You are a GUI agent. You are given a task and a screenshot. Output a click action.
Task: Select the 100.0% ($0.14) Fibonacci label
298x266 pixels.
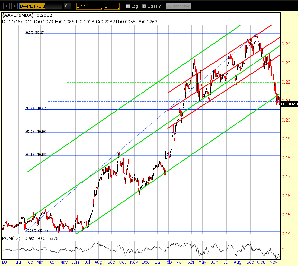click(x=37, y=231)
